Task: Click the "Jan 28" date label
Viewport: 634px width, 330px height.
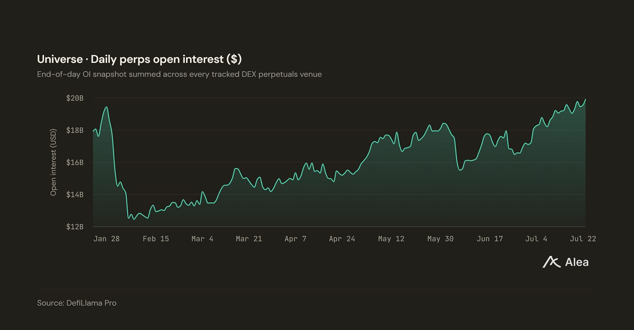Action: (x=106, y=239)
